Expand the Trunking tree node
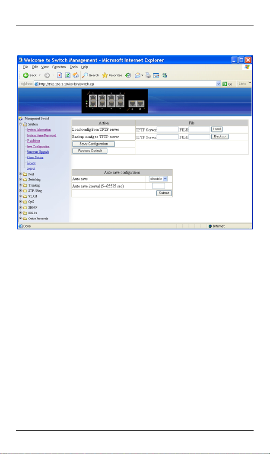 pos(21,185)
